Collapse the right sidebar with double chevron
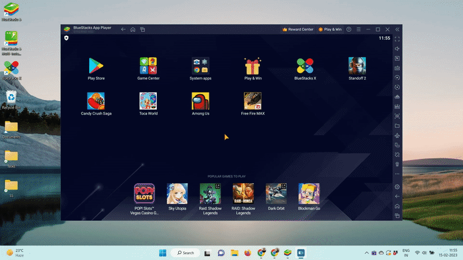The image size is (463, 260). pos(398,29)
